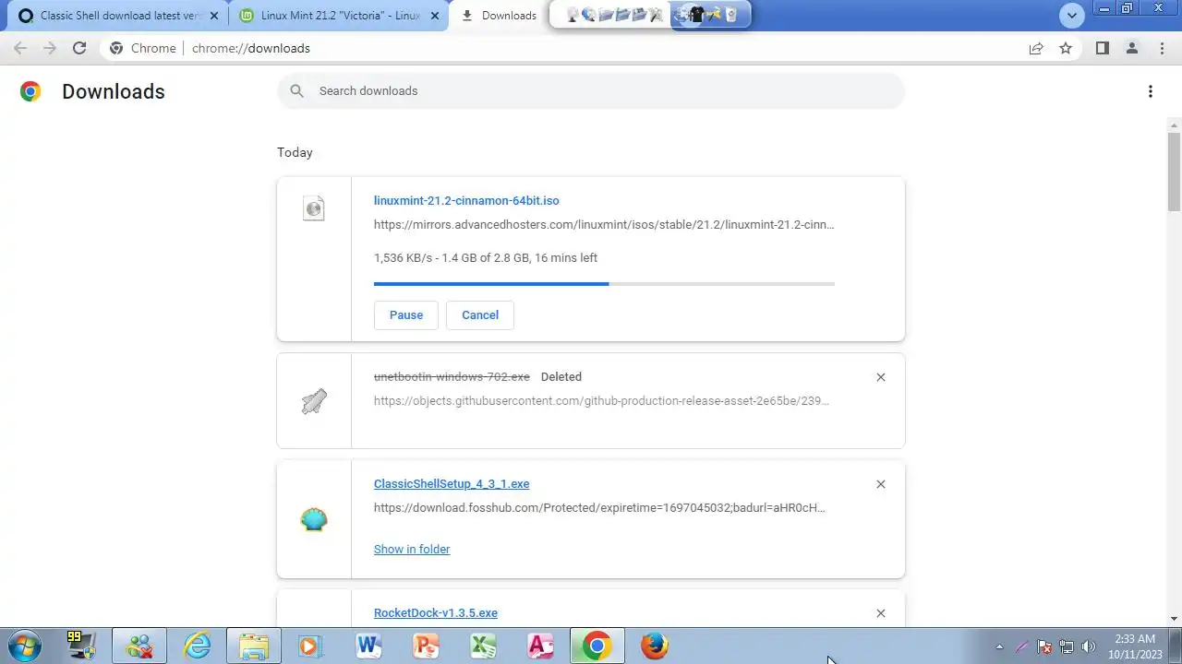
Task: Open the network tray icon
Action: [x=1067, y=646]
